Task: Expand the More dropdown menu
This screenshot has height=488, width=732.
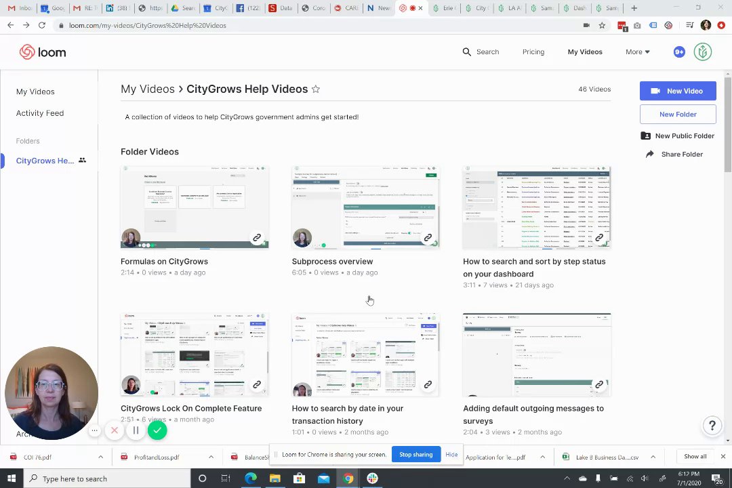Action: coord(638,52)
